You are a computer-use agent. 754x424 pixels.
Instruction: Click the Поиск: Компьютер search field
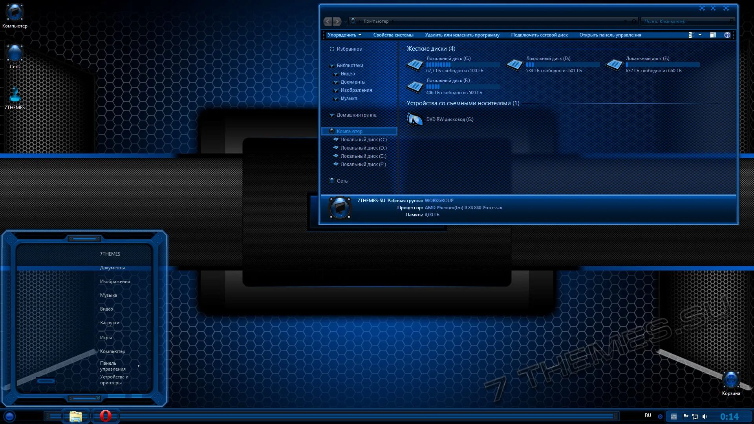(688, 22)
